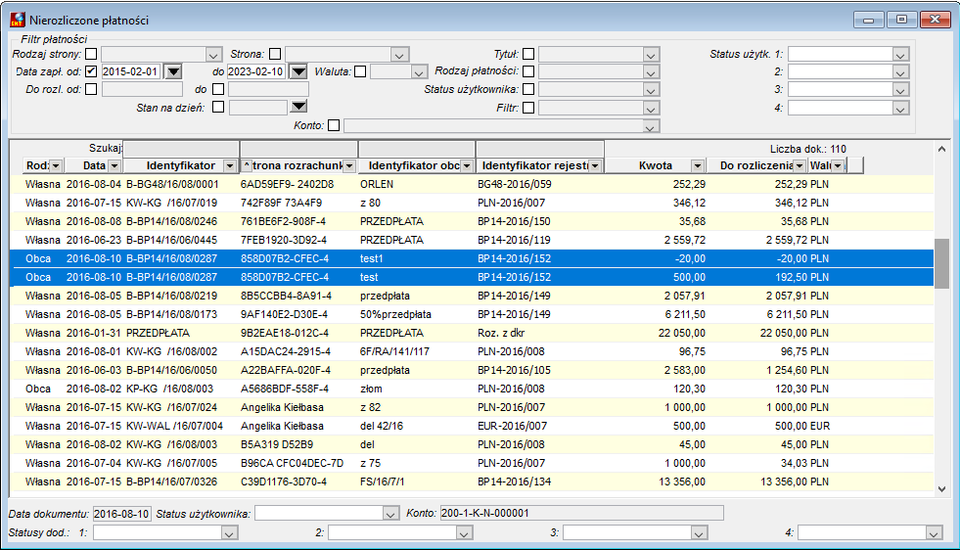This screenshot has width=960, height=550.
Task: Tick the Do rozl. 'do' checkbox
Action: click(218, 89)
